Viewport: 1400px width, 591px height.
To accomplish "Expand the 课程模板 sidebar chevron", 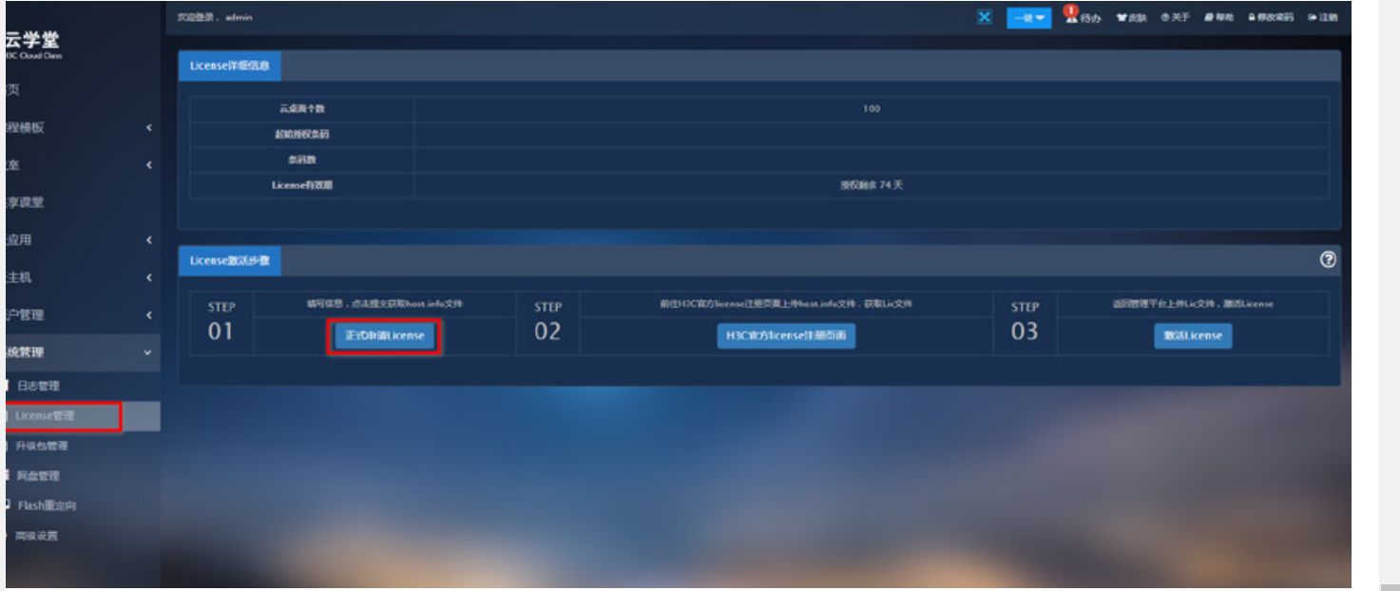I will coord(148,127).
